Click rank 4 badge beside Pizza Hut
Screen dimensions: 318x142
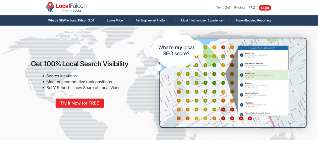pyautogui.click(x=242, y=85)
